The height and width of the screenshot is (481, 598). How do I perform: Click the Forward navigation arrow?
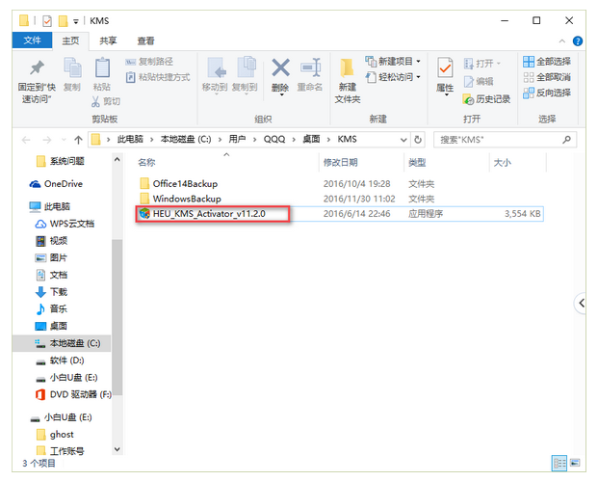(x=47, y=140)
